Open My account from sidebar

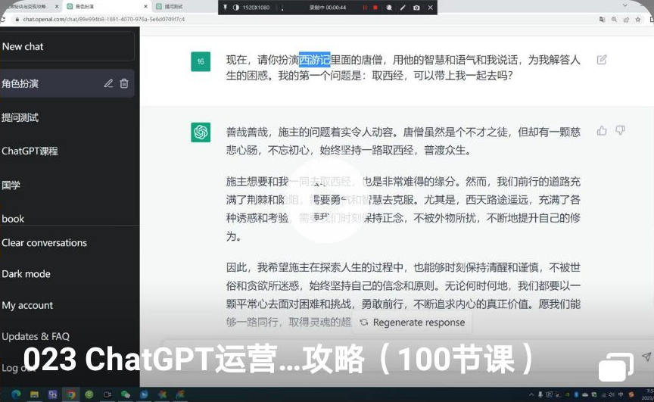[27, 305]
